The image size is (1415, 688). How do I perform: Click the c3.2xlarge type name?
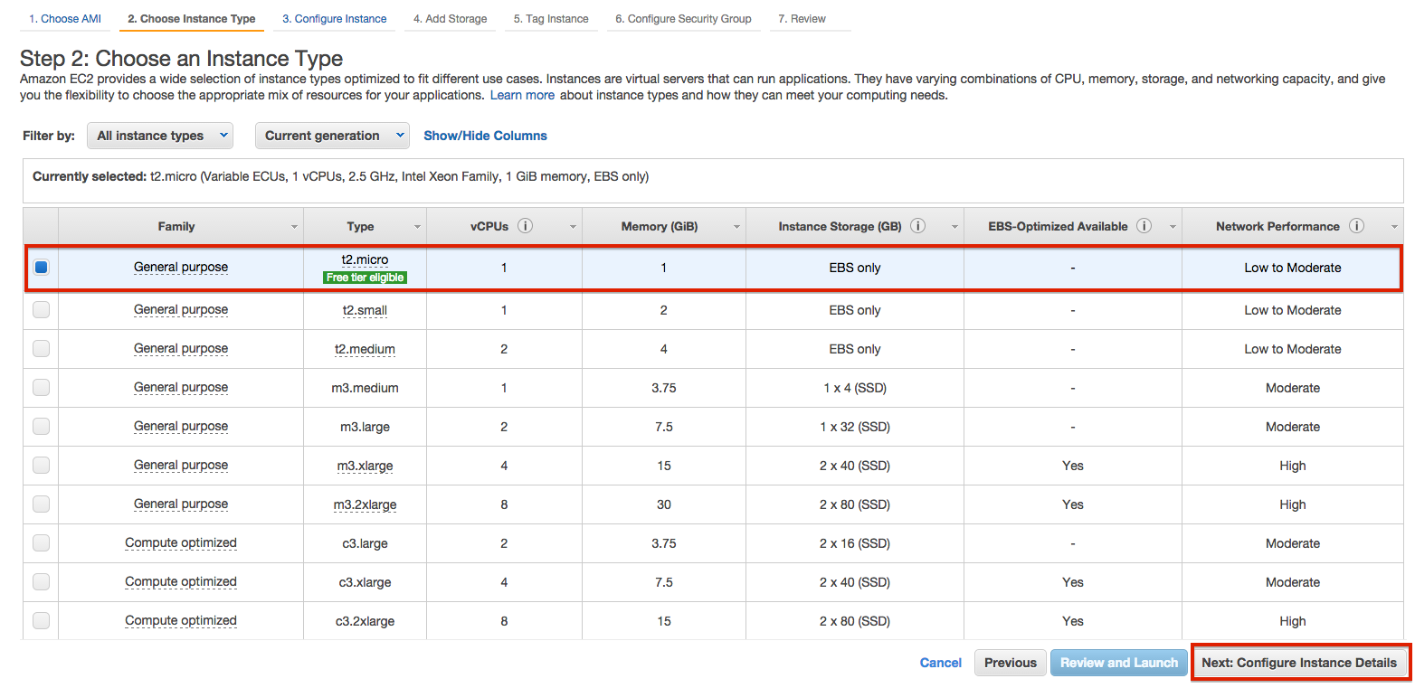[365, 621]
